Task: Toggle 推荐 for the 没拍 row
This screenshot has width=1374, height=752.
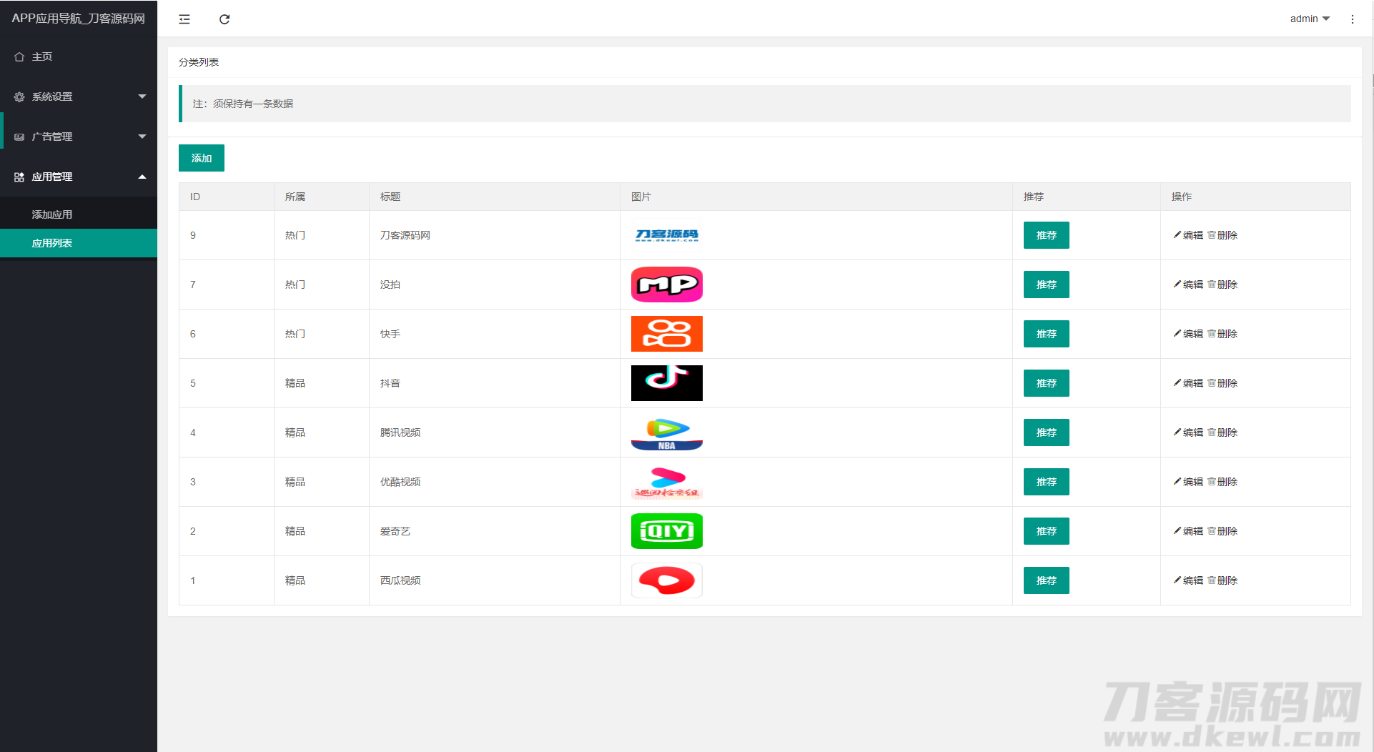Action: [x=1046, y=285]
